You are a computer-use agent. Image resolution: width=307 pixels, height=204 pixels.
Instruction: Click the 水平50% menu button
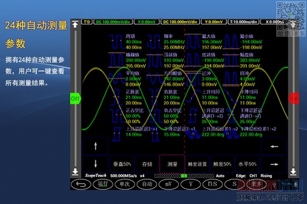click(x=247, y=164)
